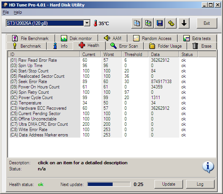Click the copy screenshot to clipboard icon
Image resolution: width=223 pixels, height=194 pixels.
148,23
